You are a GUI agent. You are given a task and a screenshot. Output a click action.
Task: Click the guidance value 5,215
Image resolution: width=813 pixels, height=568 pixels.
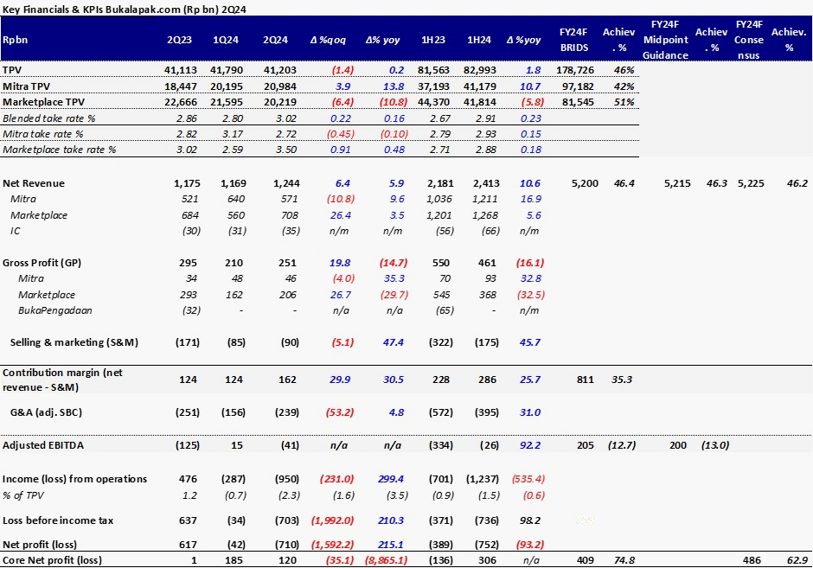click(677, 183)
